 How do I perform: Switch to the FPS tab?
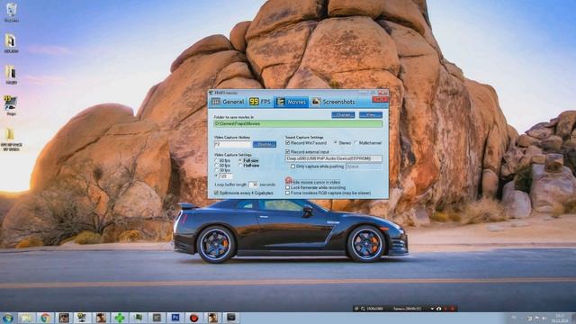(260, 102)
